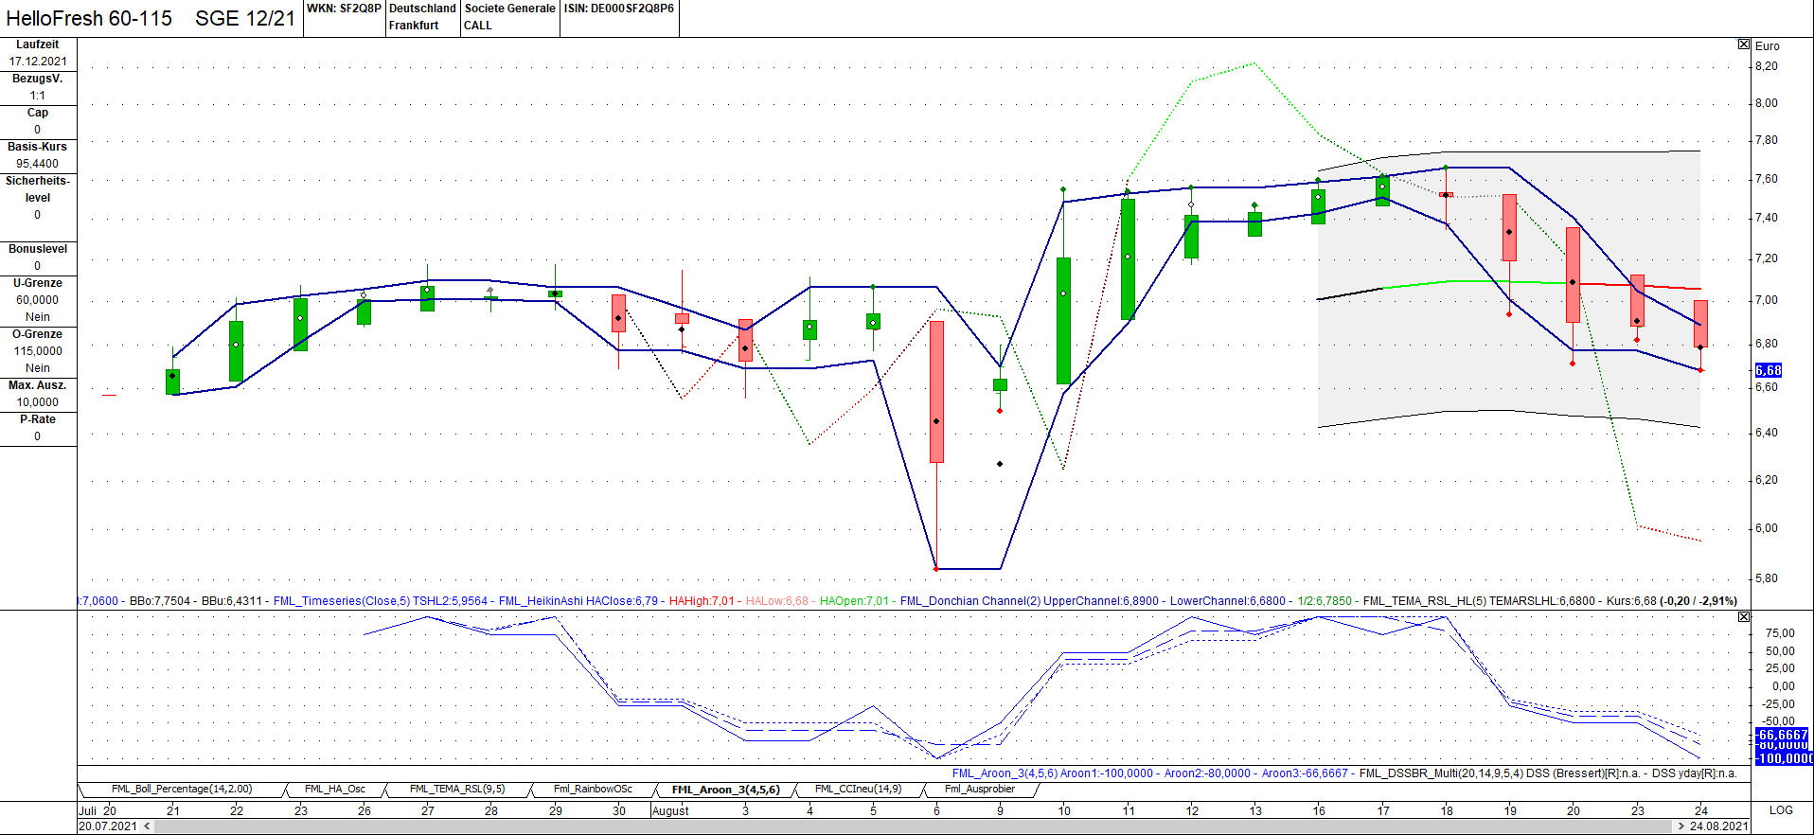Viewport: 1814px width, 835px height.
Task: Click the Max. Ausz. value 10,0000
Action: coord(38,402)
